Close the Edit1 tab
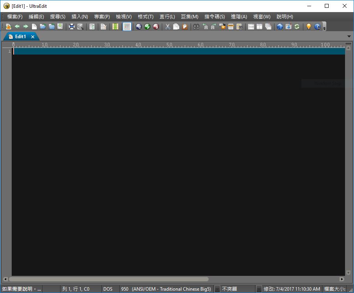 point(33,37)
